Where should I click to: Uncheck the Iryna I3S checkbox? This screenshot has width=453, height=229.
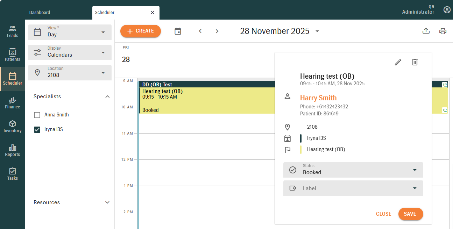pos(37,129)
